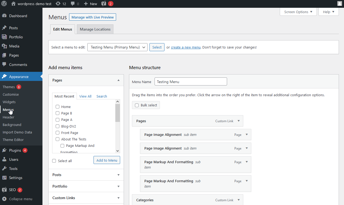Tick the Select all checkbox
The height and width of the screenshot is (205, 344).
point(54,161)
